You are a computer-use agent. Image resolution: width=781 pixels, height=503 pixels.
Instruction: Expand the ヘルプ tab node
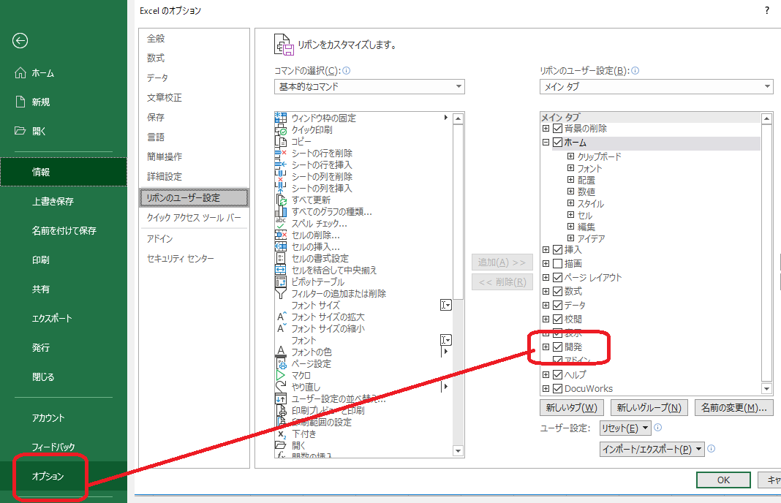(546, 374)
